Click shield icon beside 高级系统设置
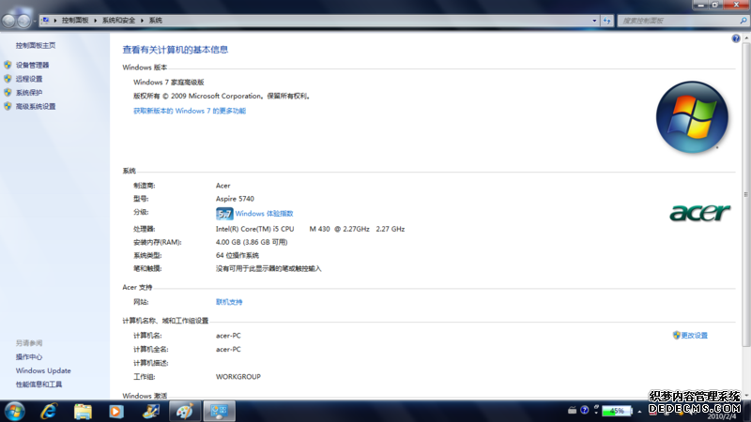This screenshot has height=422, width=751. click(8, 106)
